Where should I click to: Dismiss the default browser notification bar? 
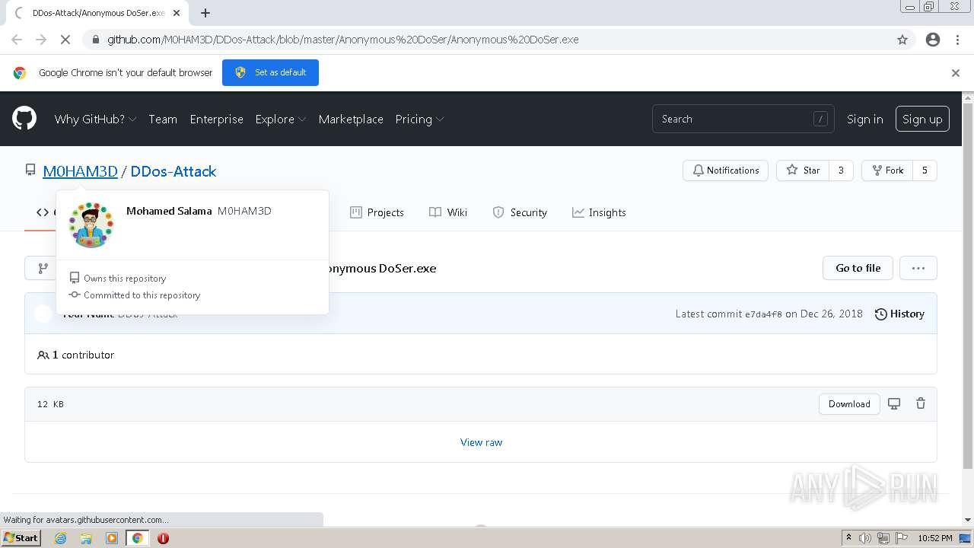pos(956,73)
